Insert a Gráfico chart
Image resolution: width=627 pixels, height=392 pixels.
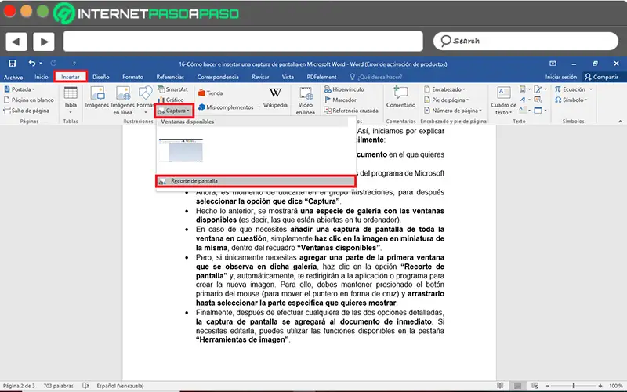pos(171,100)
